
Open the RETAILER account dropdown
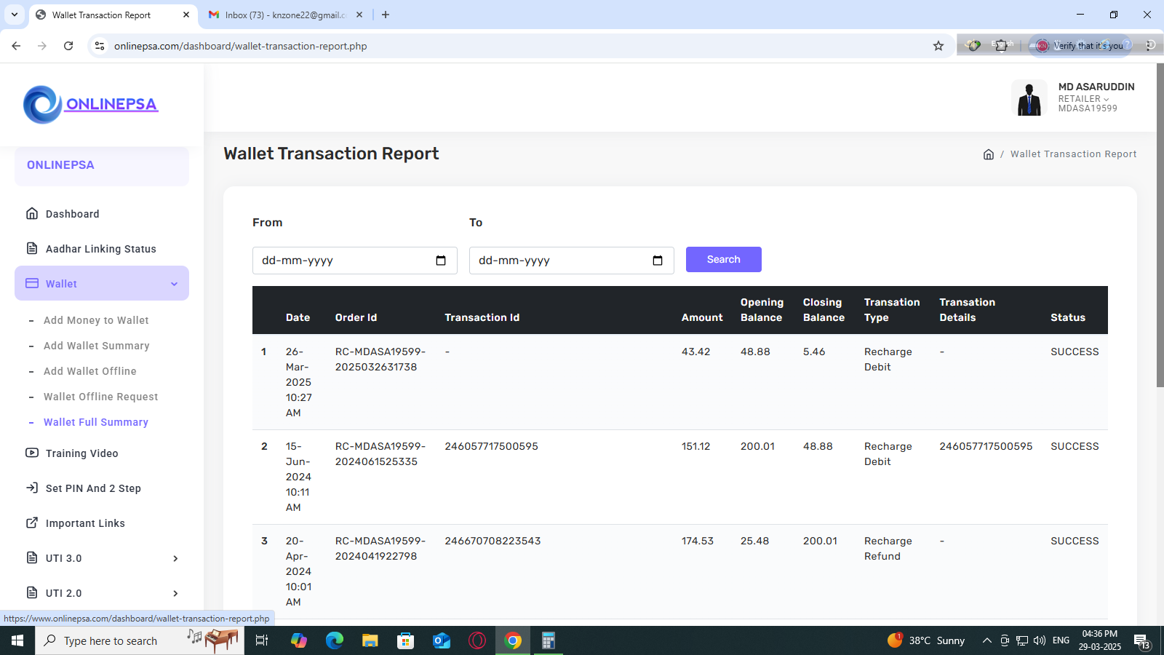click(1083, 99)
